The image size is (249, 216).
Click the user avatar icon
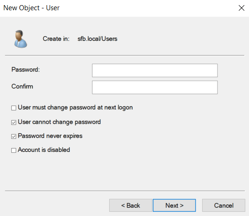coord(20,39)
